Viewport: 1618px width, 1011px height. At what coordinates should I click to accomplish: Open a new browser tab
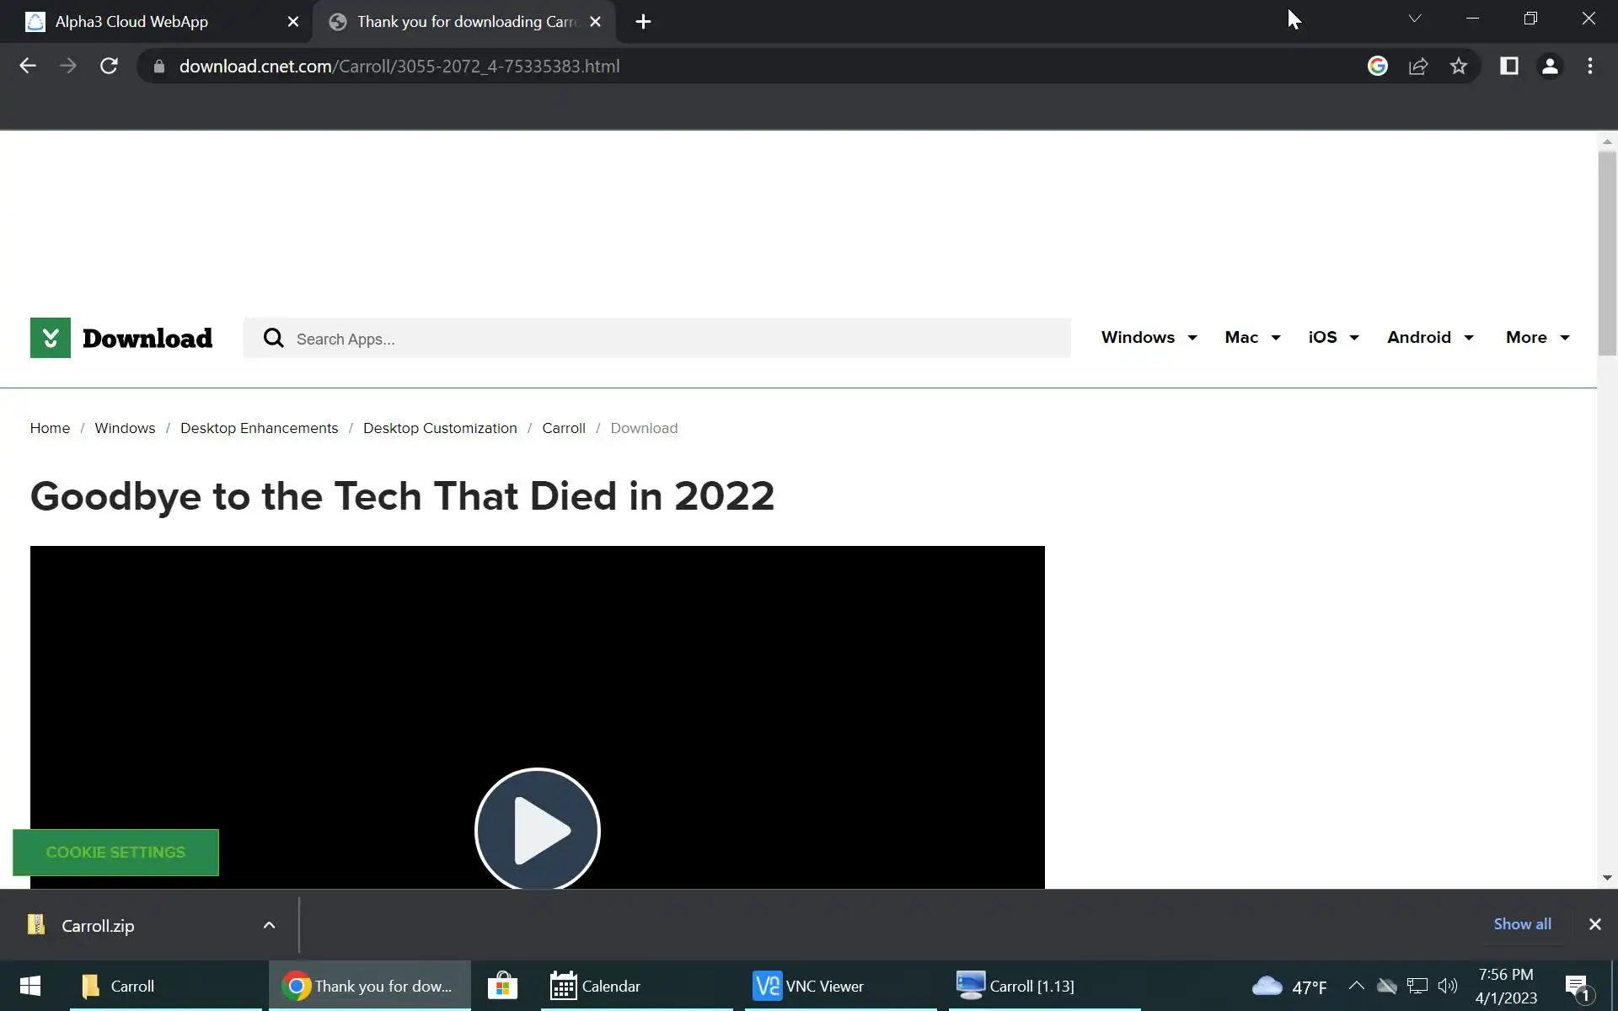pyautogui.click(x=643, y=22)
